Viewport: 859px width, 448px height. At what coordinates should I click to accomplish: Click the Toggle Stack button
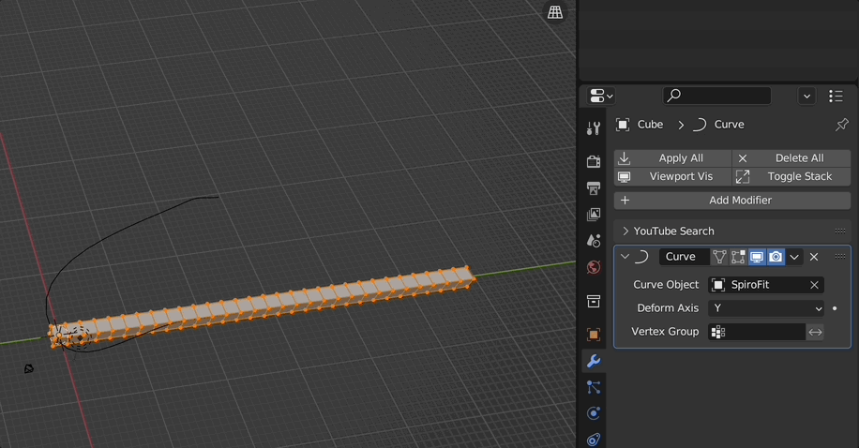coord(791,176)
